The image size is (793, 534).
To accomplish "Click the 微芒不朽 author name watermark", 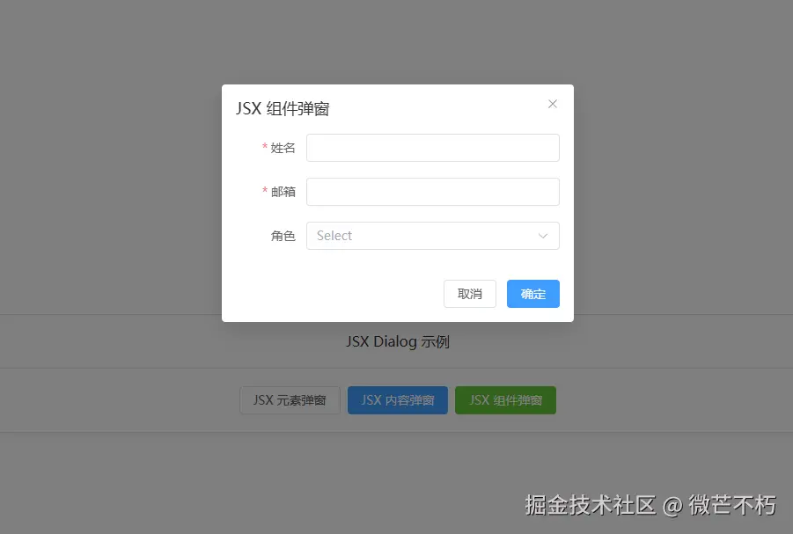I will (732, 505).
